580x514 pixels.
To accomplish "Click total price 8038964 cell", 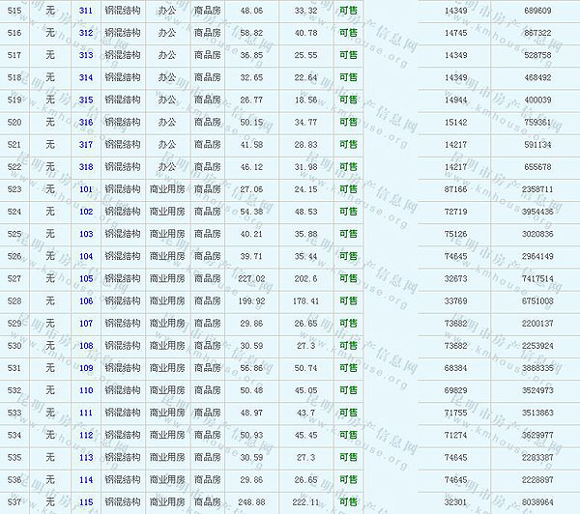I will 537,502.
